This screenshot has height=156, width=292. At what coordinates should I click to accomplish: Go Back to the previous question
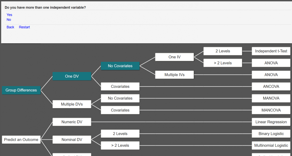tap(10, 27)
